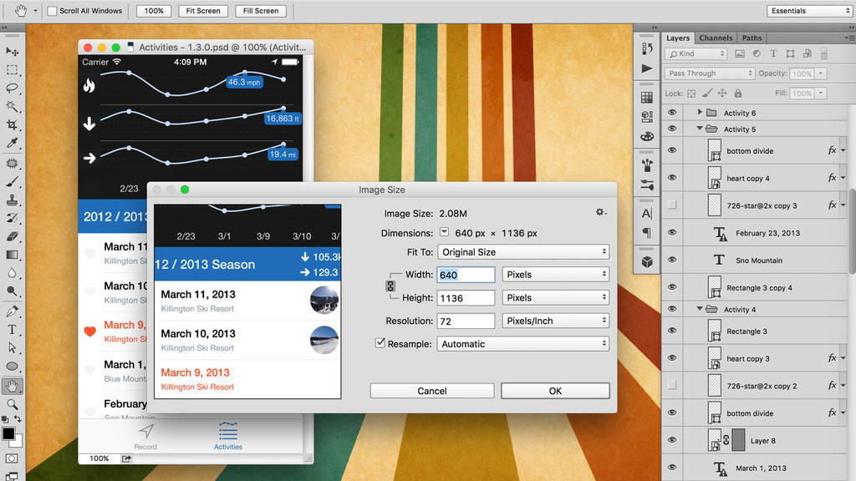Open the History panel icon
Viewport: 856px width, 481px height.
[647, 49]
